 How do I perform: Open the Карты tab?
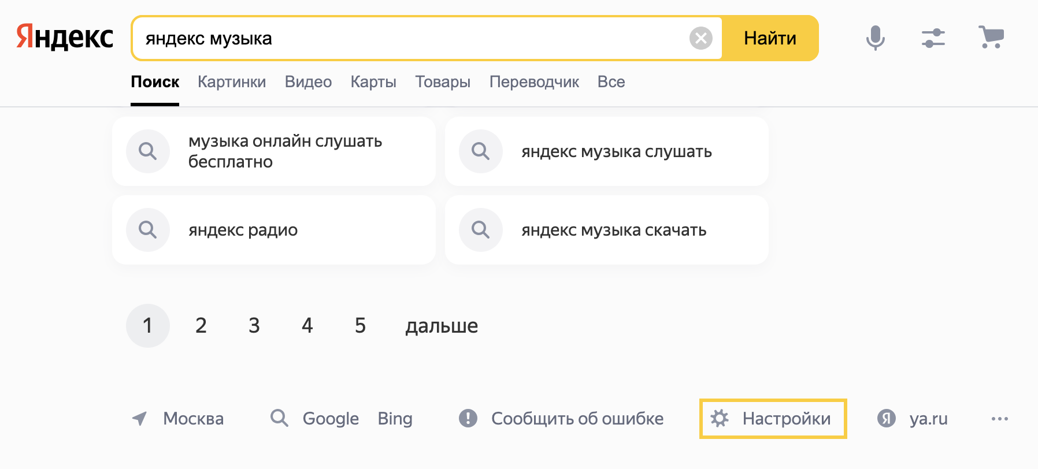pyautogui.click(x=373, y=82)
